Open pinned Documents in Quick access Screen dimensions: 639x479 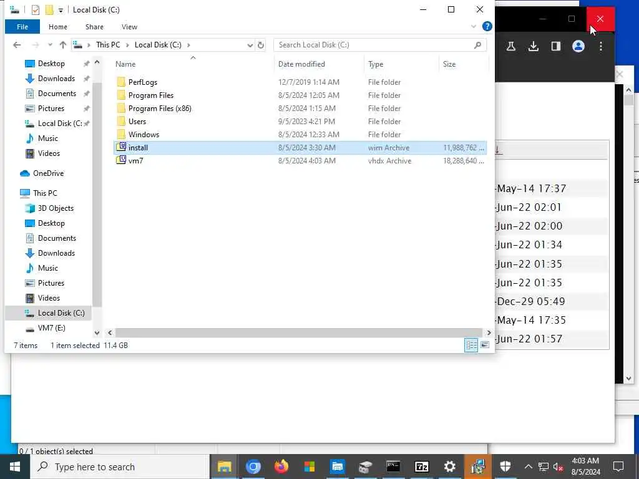click(57, 94)
